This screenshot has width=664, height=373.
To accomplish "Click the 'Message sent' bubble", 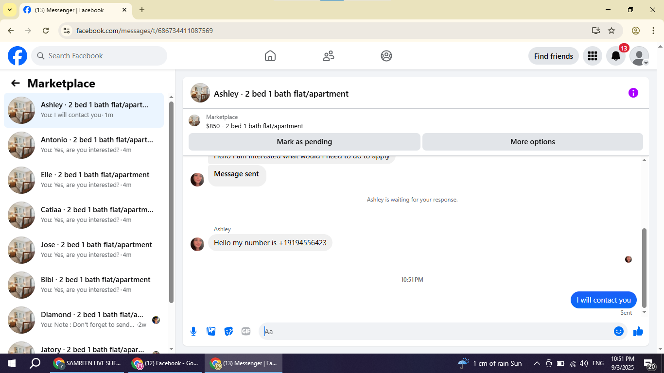I will click(237, 175).
